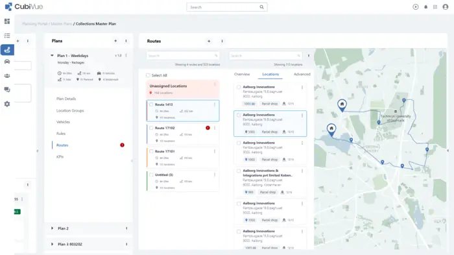The width and height of the screenshot is (454, 255).
Task: Open Location Groups section
Action: pos(70,111)
